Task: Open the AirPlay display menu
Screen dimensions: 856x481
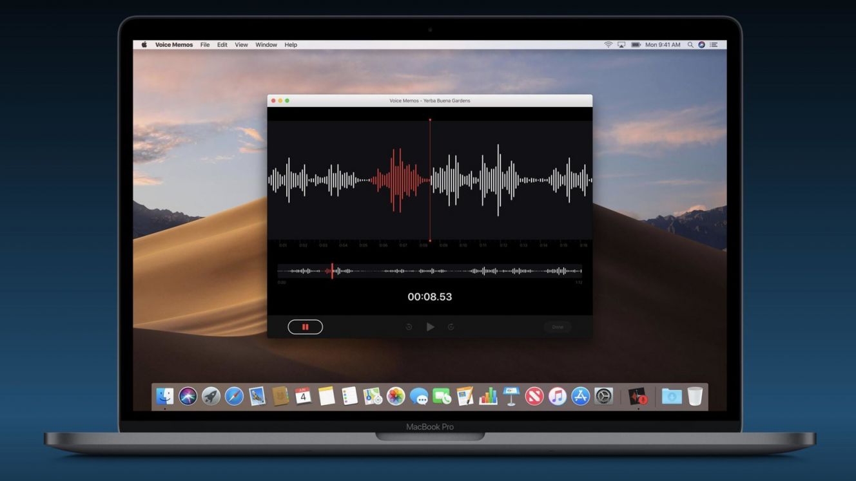Action: [x=621, y=44]
